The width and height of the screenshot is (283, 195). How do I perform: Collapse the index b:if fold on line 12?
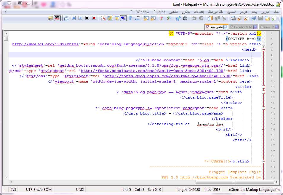coord(263,92)
